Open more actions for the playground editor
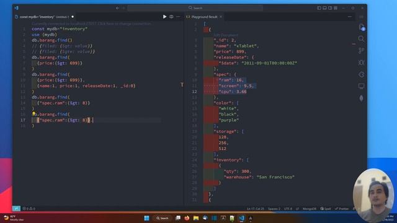Screen dimensions: 397x223 coord(178,17)
